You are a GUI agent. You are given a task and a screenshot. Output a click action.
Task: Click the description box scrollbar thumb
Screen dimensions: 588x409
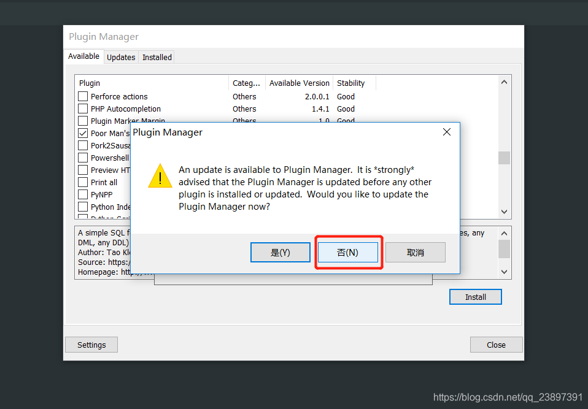(x=504, y=249)
